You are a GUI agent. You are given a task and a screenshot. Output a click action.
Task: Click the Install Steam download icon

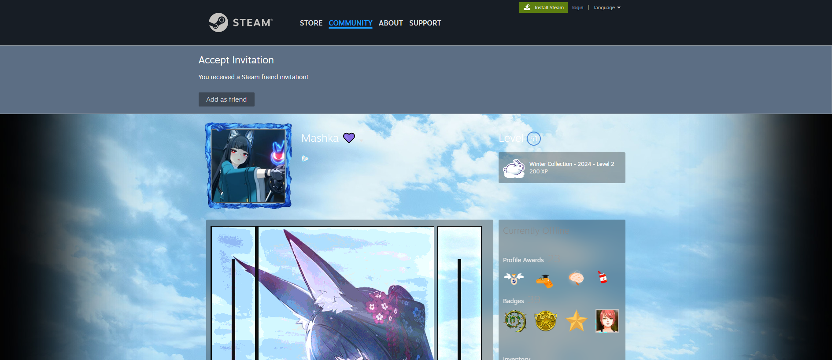coord(527,7)
